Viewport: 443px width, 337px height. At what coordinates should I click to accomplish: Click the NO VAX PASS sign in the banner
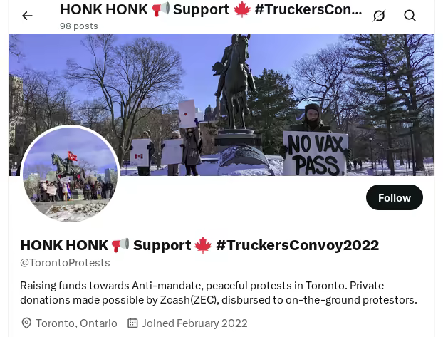(x=315, y=154)
